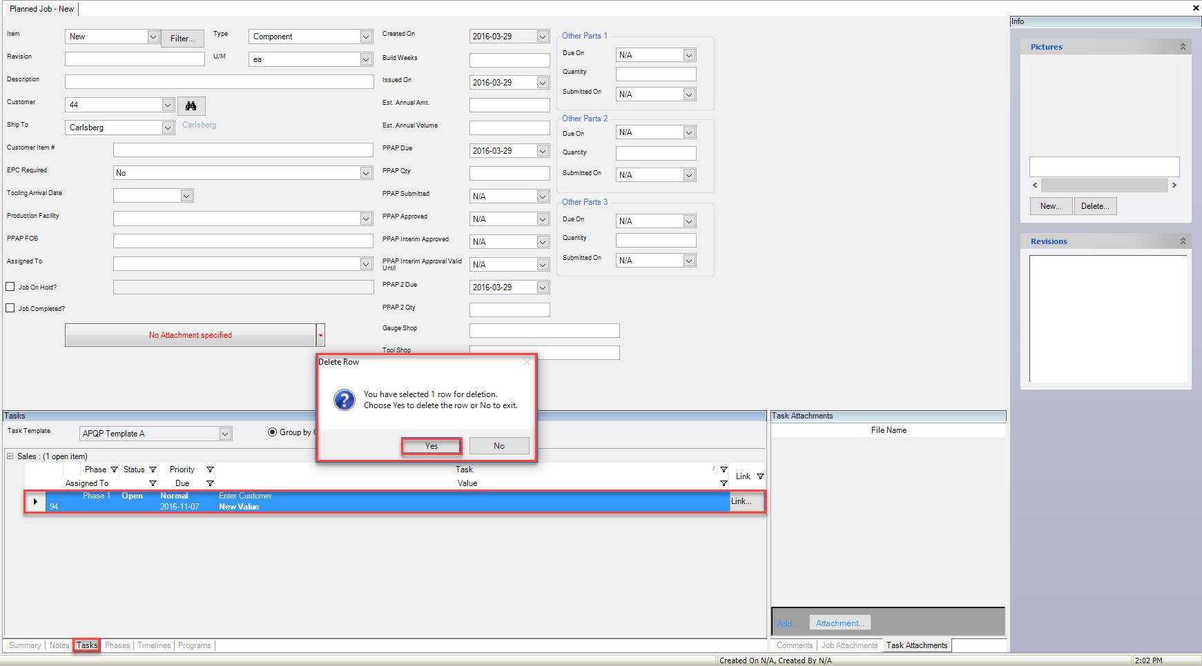Viewport: 1202px width, 666px height.
Task: Open the Production Facility dropdown
Action: tap(366, 219)
